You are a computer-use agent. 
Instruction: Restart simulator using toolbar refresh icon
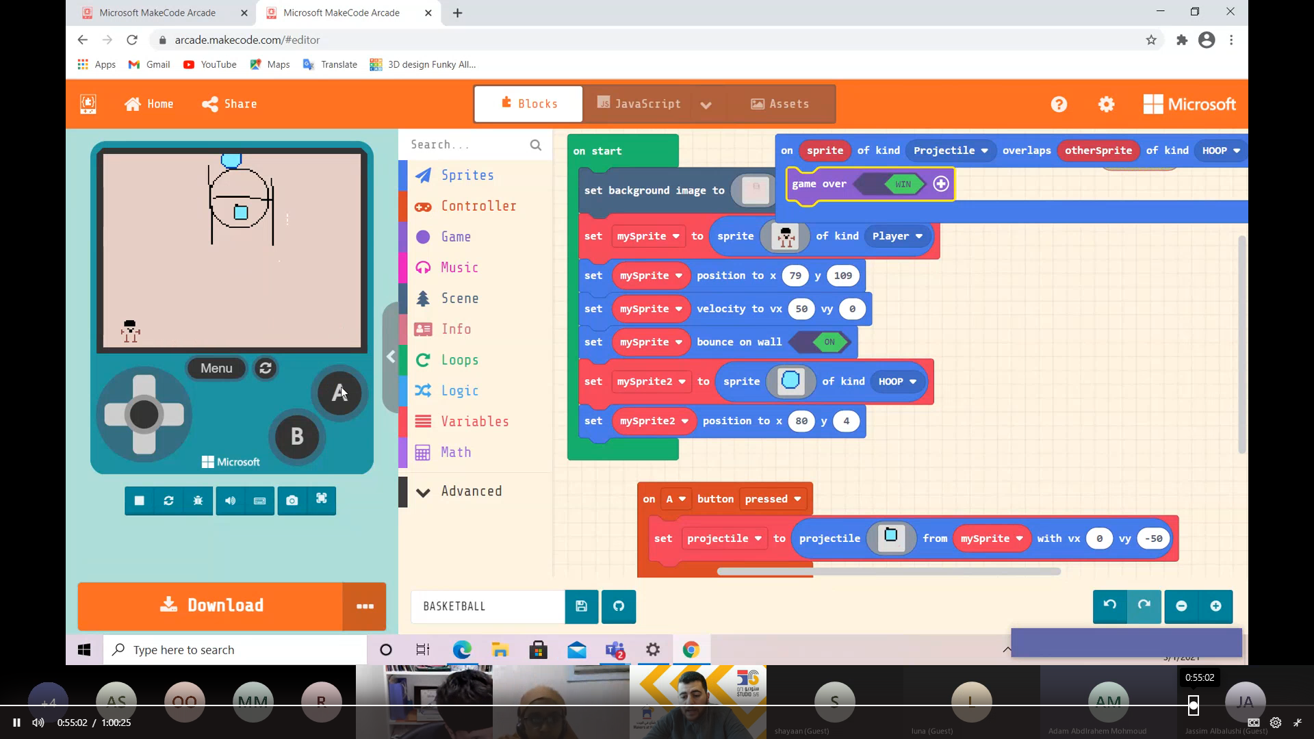coord(168,501)
